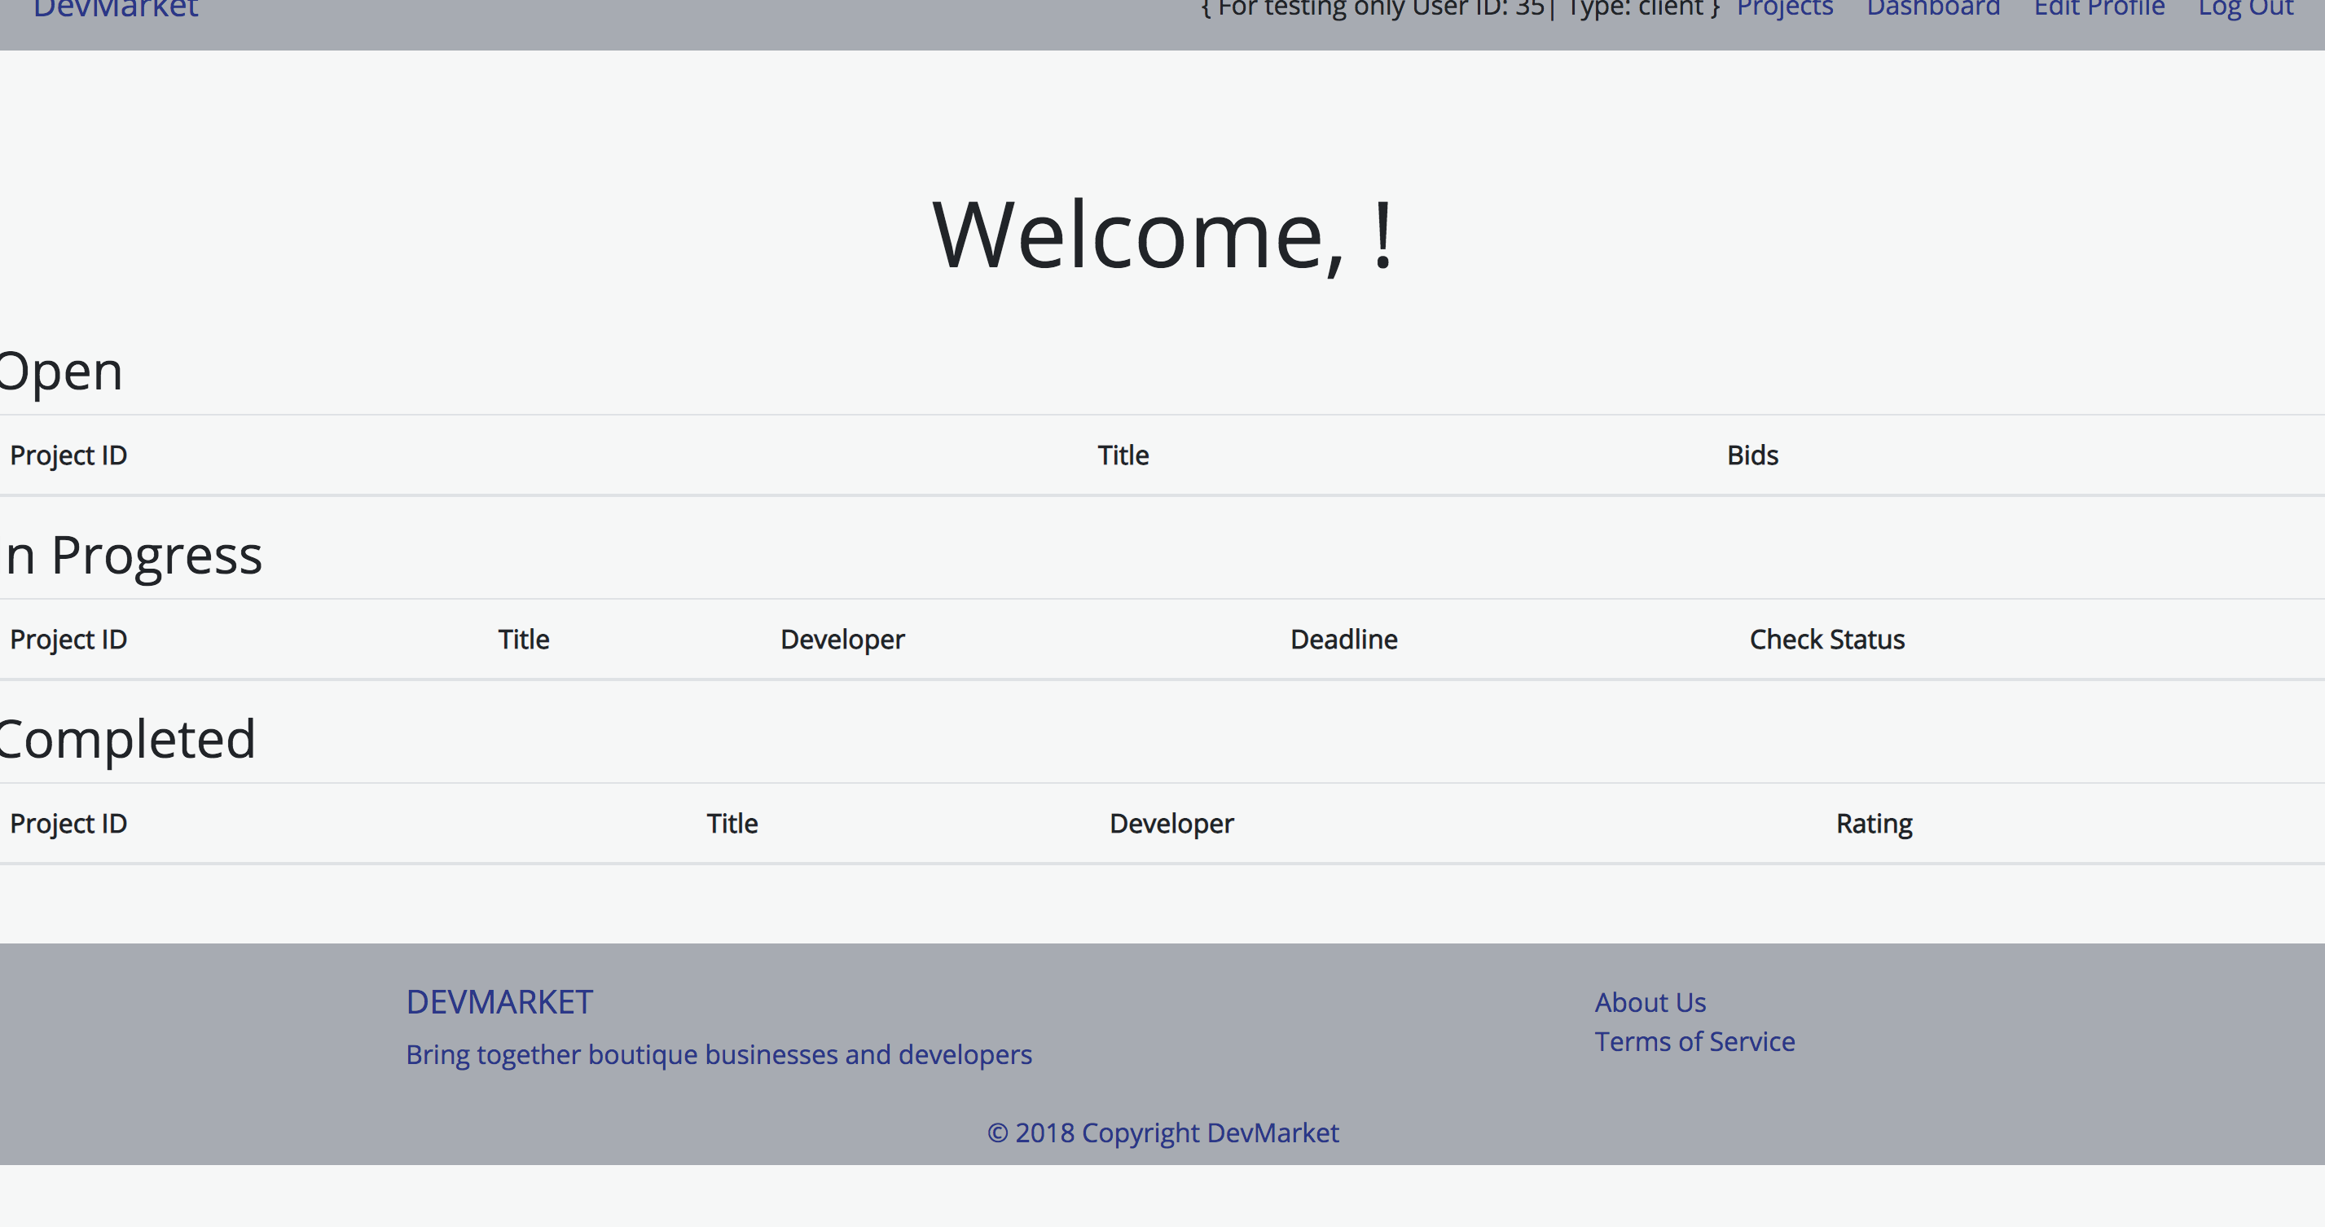The image size is (2325, 1227).
Task: Click DEVMARKET footer heading
Action: tap(499, 1002)
